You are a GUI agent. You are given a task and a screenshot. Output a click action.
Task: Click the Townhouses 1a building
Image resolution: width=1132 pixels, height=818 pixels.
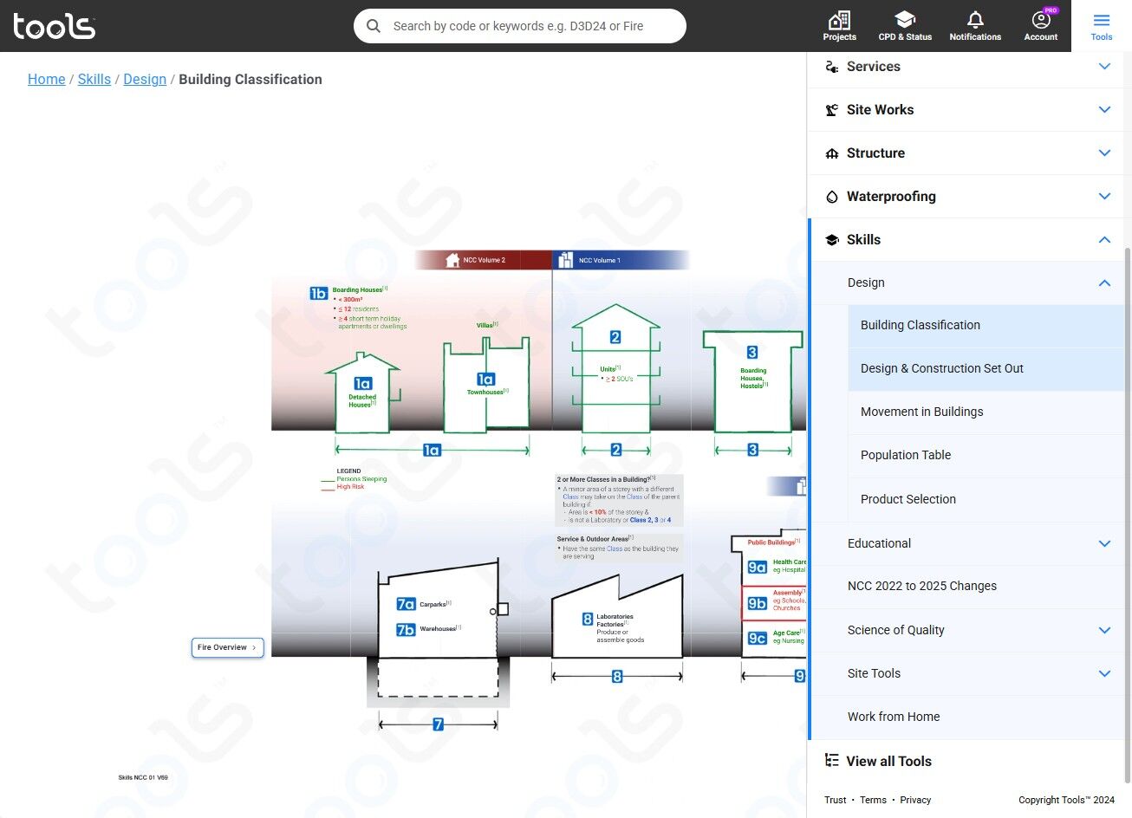point(486,385)
